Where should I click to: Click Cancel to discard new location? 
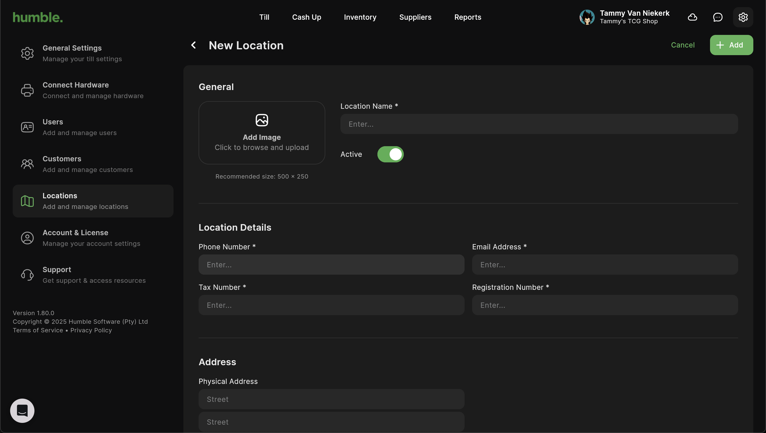click(x=682, y=45)
